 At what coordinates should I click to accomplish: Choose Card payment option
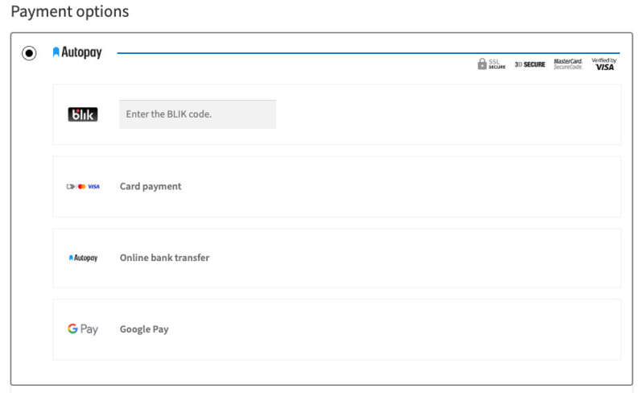(336, 186)
